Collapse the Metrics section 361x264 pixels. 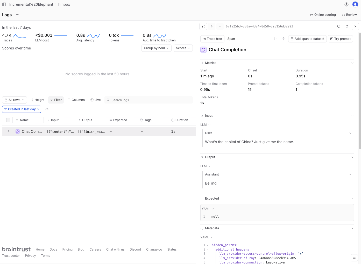click(x=352, y=63)
